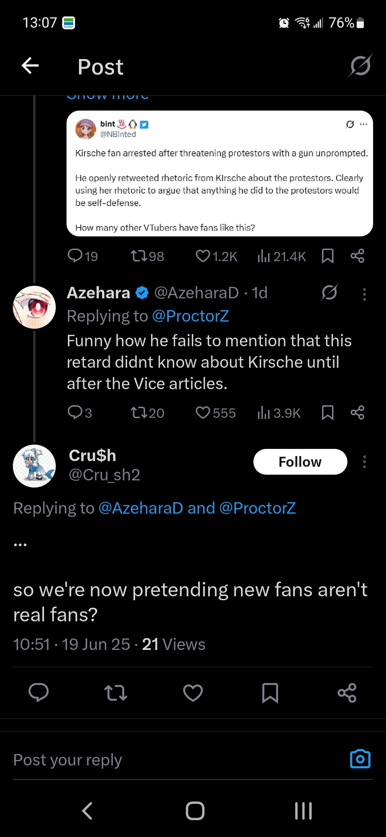Go back using the arrow beside Post
This screenshot has width=386, height=837.
click(x=30, y=66)
